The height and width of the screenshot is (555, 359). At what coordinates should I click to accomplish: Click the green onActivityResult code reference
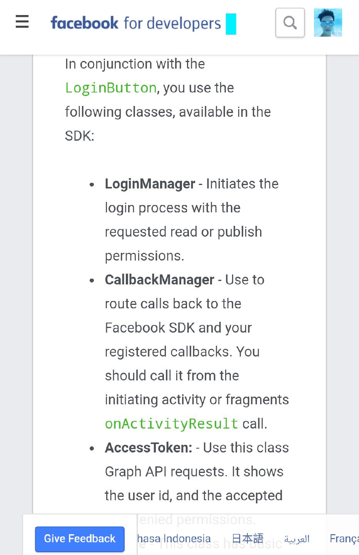pyautogui.click(x=172, y=424)
